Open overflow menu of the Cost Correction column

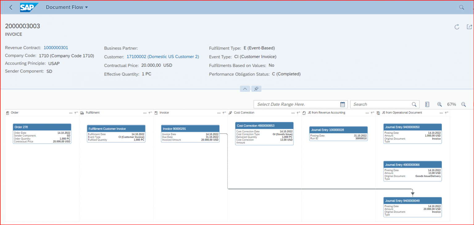[293, 113]
